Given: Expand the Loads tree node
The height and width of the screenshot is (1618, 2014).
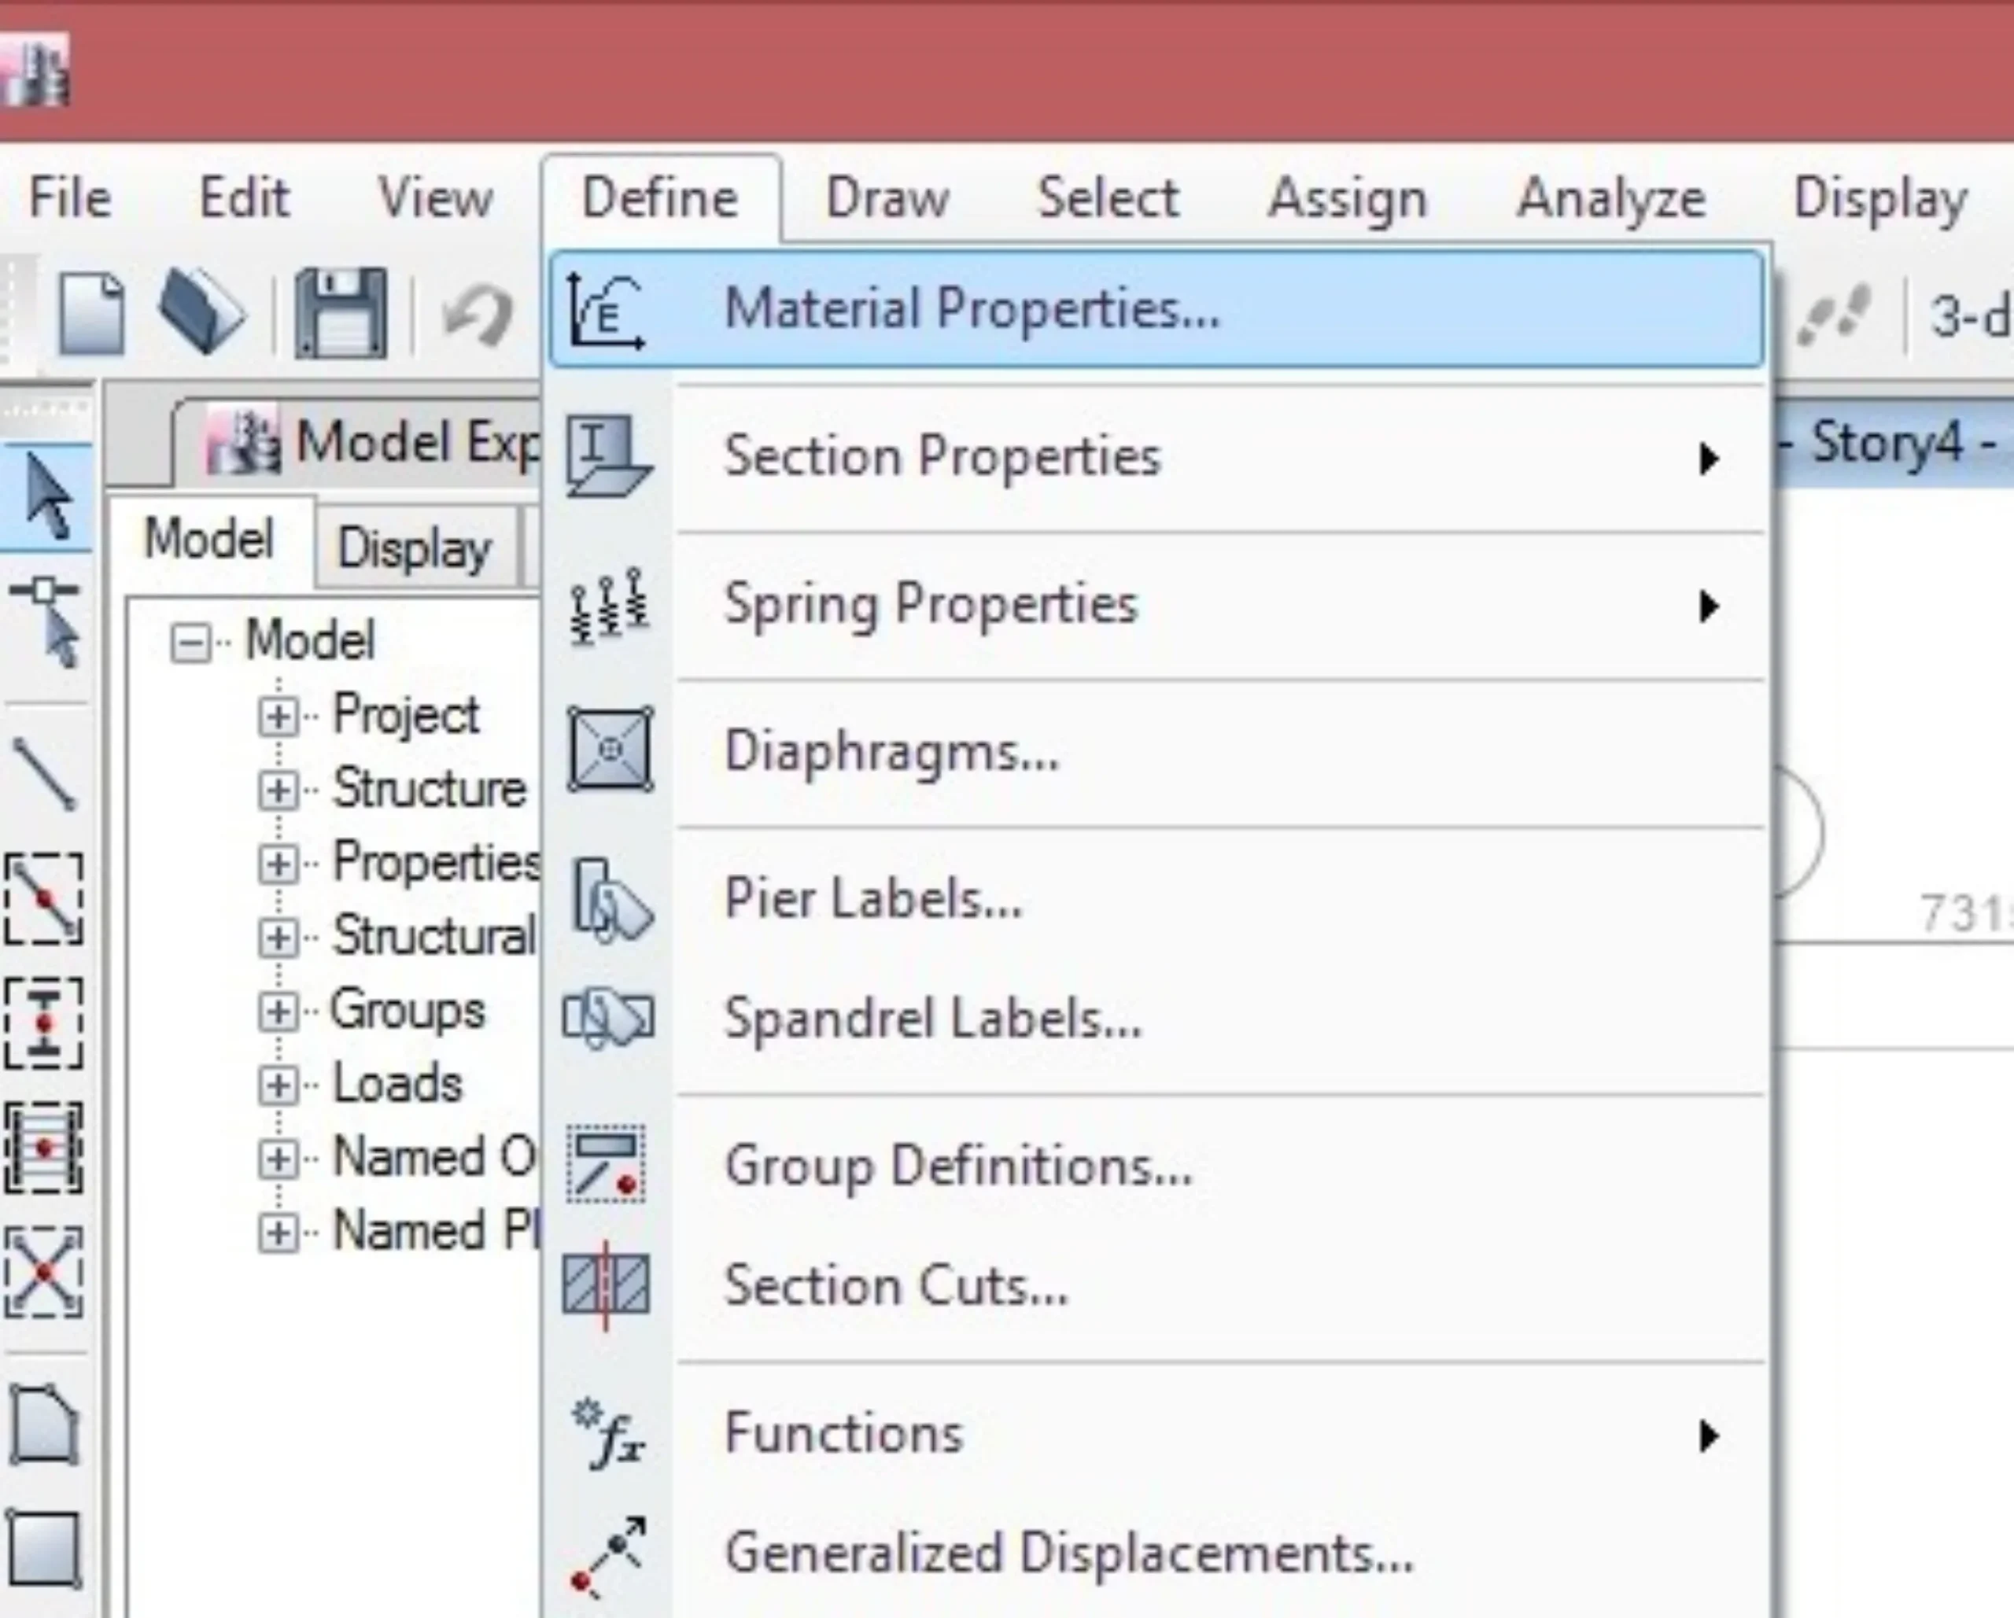Looking at the screenshot, I should coord(278,1085).
